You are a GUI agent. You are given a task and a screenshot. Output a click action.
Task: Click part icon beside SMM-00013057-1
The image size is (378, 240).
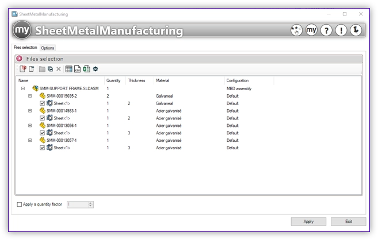43,140
